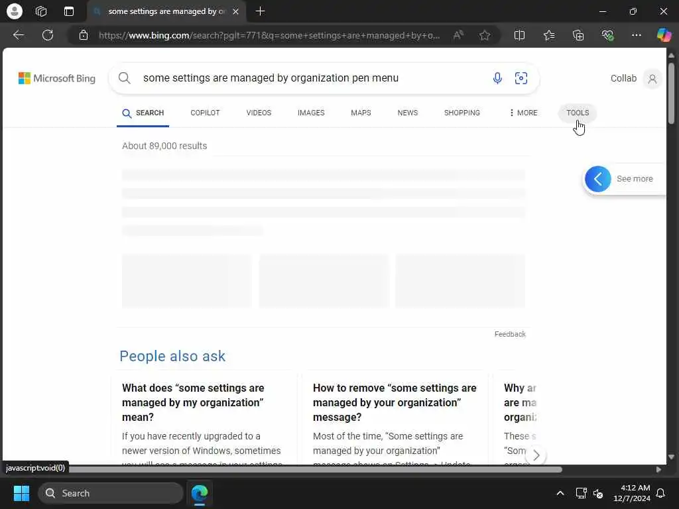Click the horizontal page scrollbar
The width and height of the screenshot is (679, 509).
pos(315,470)
